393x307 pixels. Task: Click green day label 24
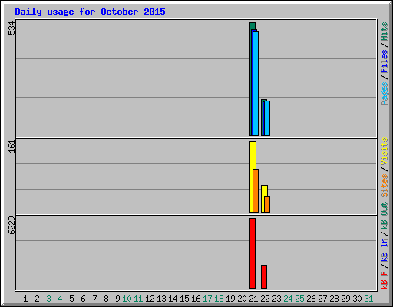click(288, 299)
